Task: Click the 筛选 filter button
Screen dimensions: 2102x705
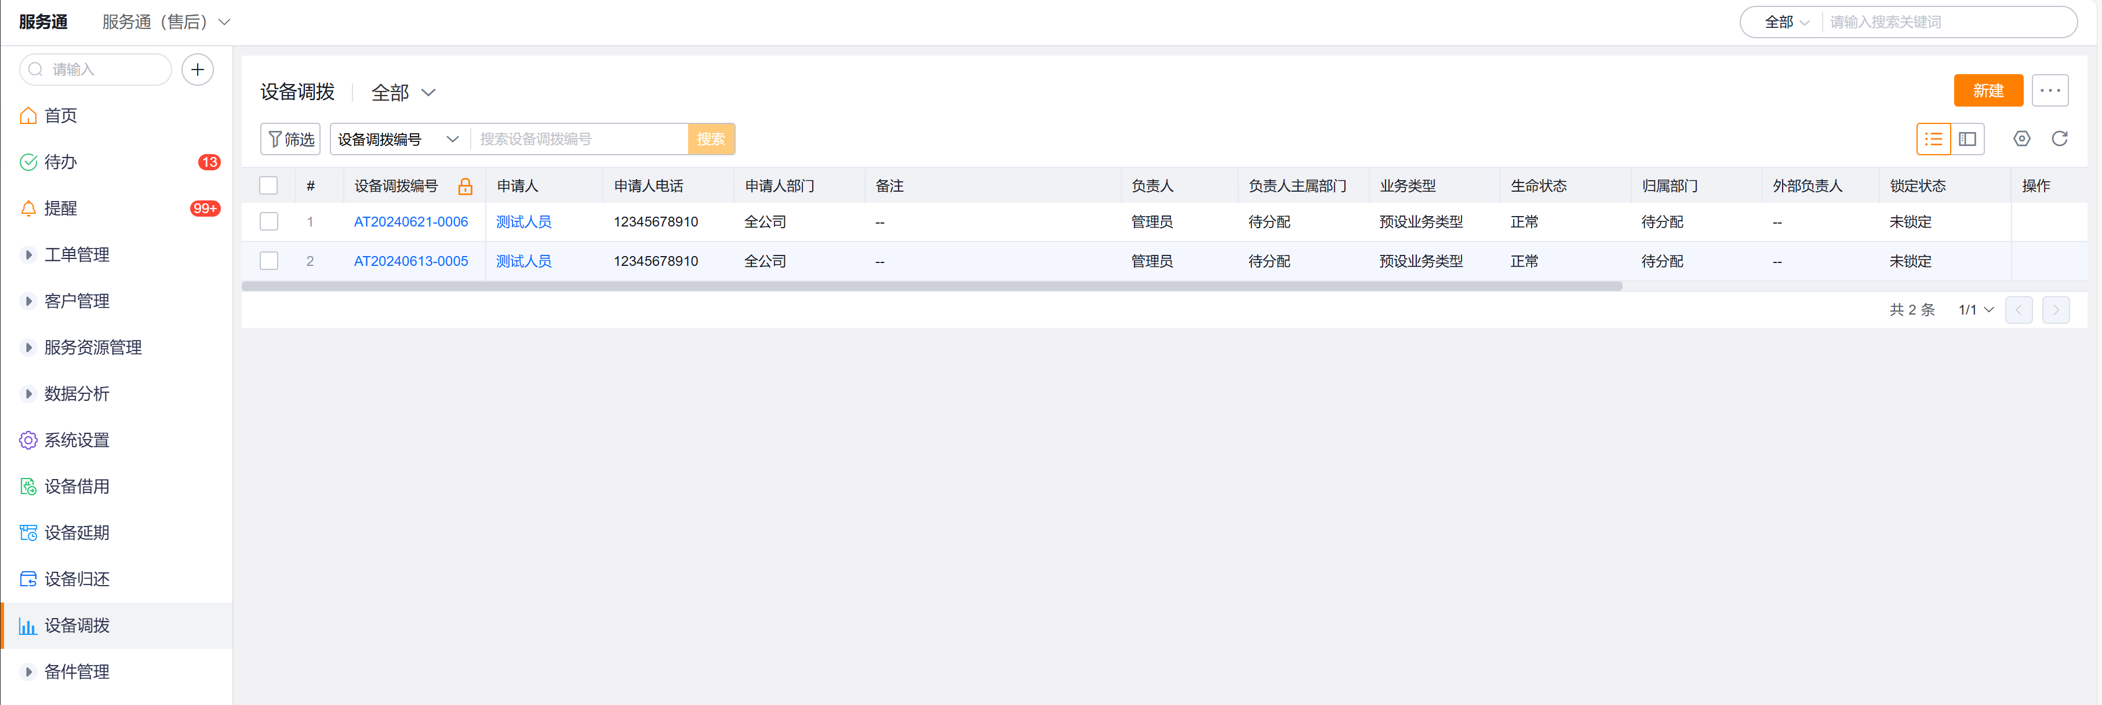Action: click(290, 140)
